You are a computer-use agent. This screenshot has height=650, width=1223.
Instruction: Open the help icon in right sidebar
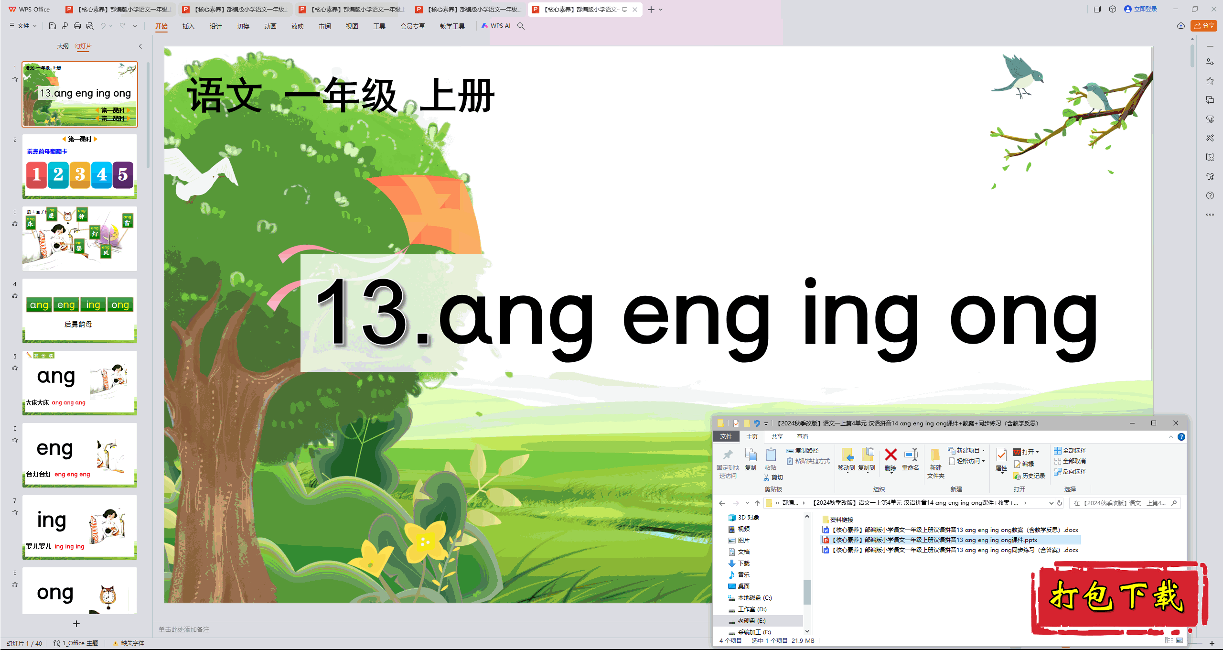point(1210,195)
